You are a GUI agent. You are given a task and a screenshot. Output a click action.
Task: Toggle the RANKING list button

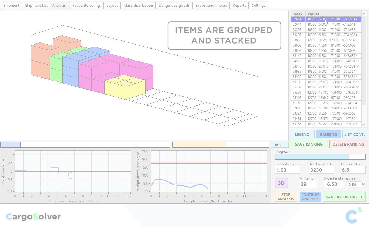pos(328,134)
